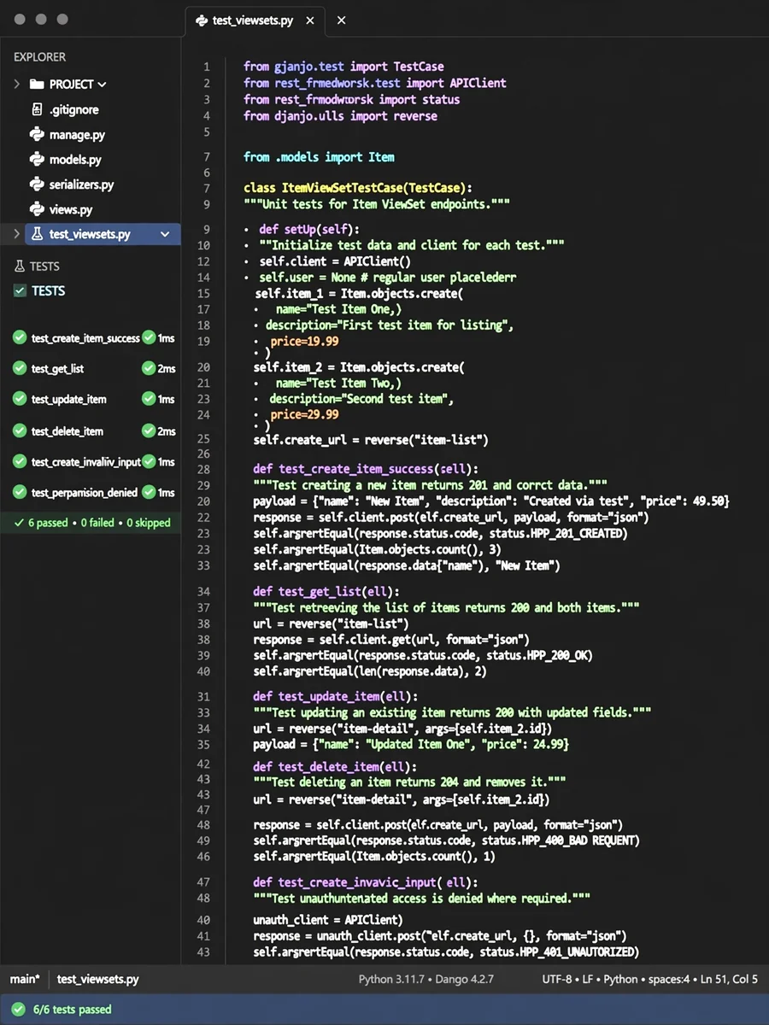Click the duration check icon on test_delete_item row
Screen dimensions: 769x1025
point(149,431)
